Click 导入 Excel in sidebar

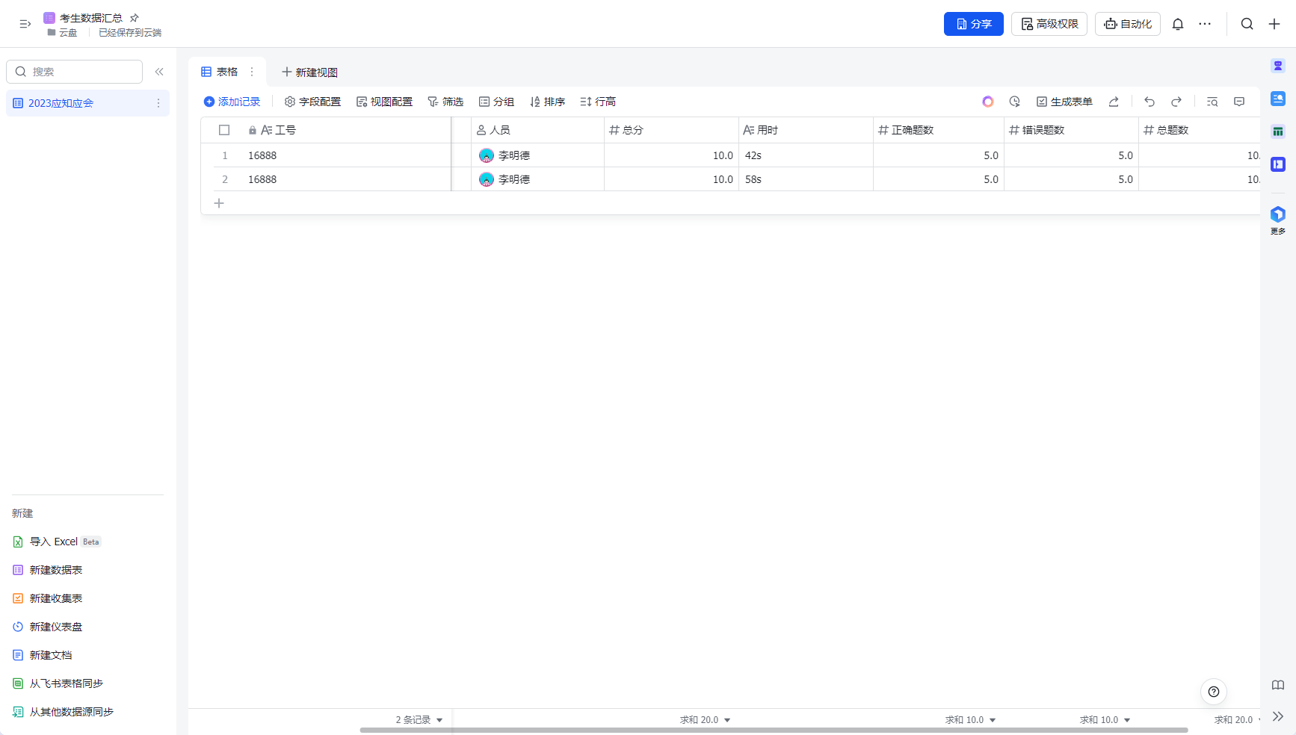[57, 542]
